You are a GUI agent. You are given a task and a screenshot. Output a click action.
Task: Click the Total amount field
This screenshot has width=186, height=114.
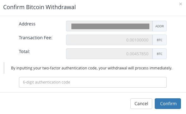click(x=109, y=54)
